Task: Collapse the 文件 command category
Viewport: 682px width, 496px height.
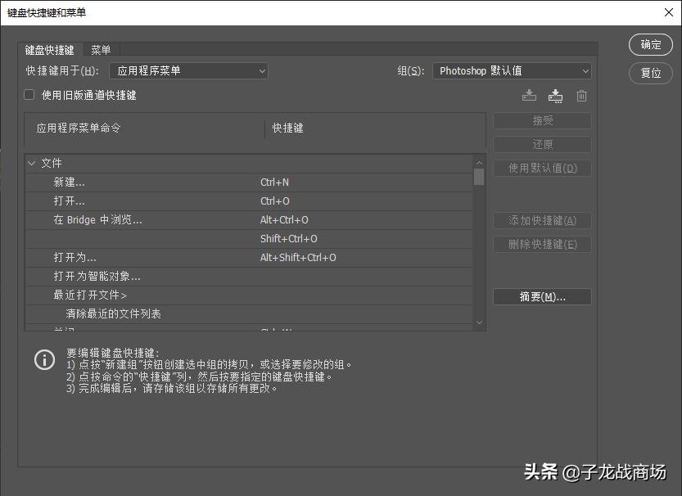Action: (32, 163)
